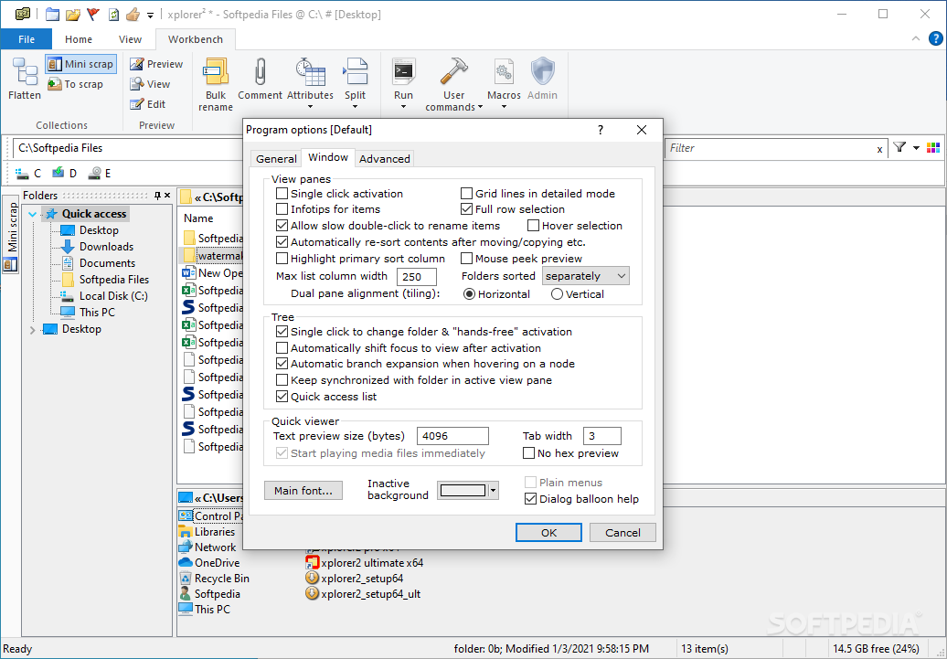947x659 pixels.
Task: Switch to the View ribbon tab
Action: coord(130,39)
